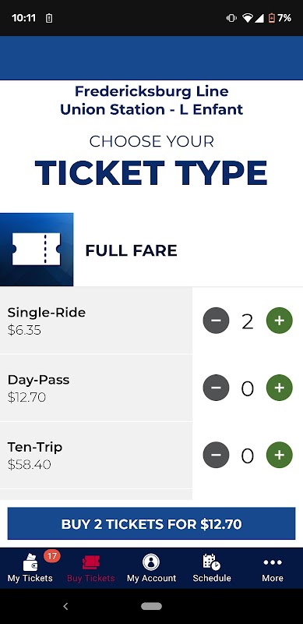Tap the Ten-Trip minus button

point(216,455)
